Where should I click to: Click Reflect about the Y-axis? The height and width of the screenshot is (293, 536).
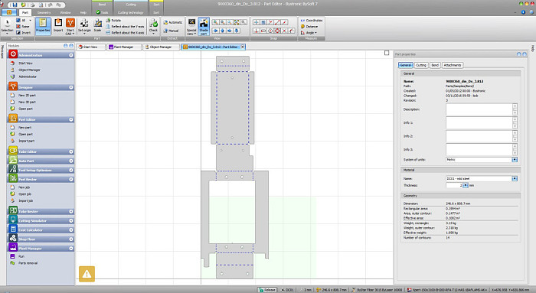click(x=125, y=26)
